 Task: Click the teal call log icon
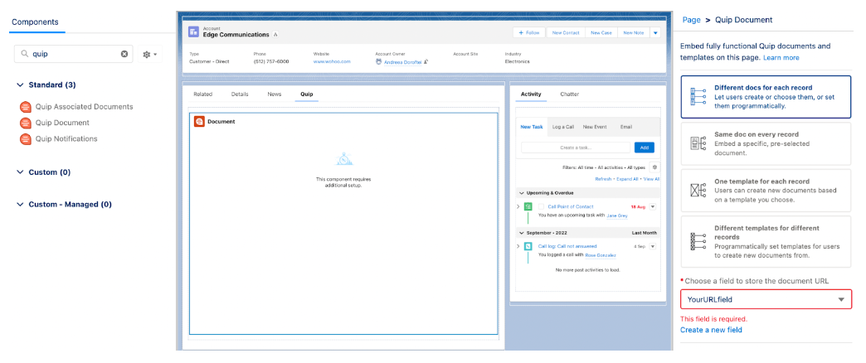click(528, 246)
